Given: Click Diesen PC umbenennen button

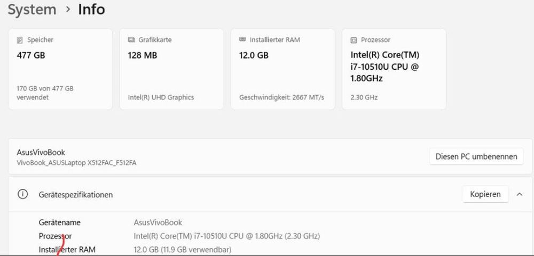Looking at the screenshot, I should (476, 156).
